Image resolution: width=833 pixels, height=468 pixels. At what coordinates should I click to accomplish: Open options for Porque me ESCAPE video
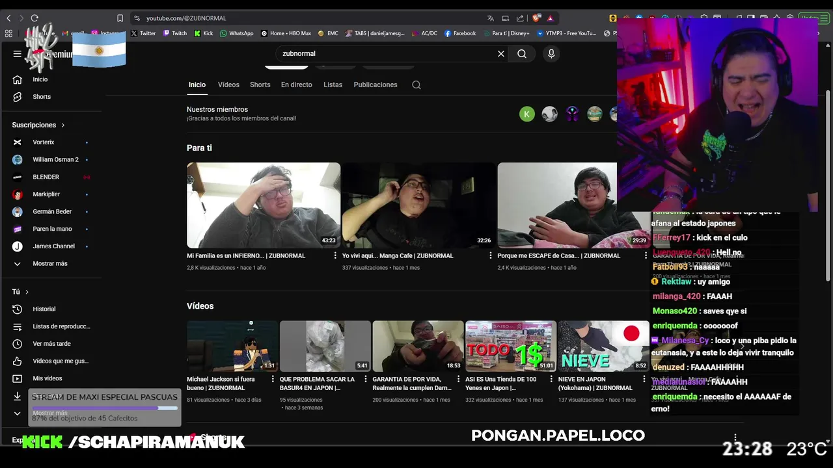646,256
